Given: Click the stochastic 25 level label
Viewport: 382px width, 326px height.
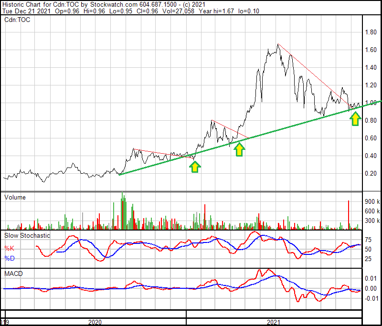Looking at the screenshot, I should pos(368,259).
